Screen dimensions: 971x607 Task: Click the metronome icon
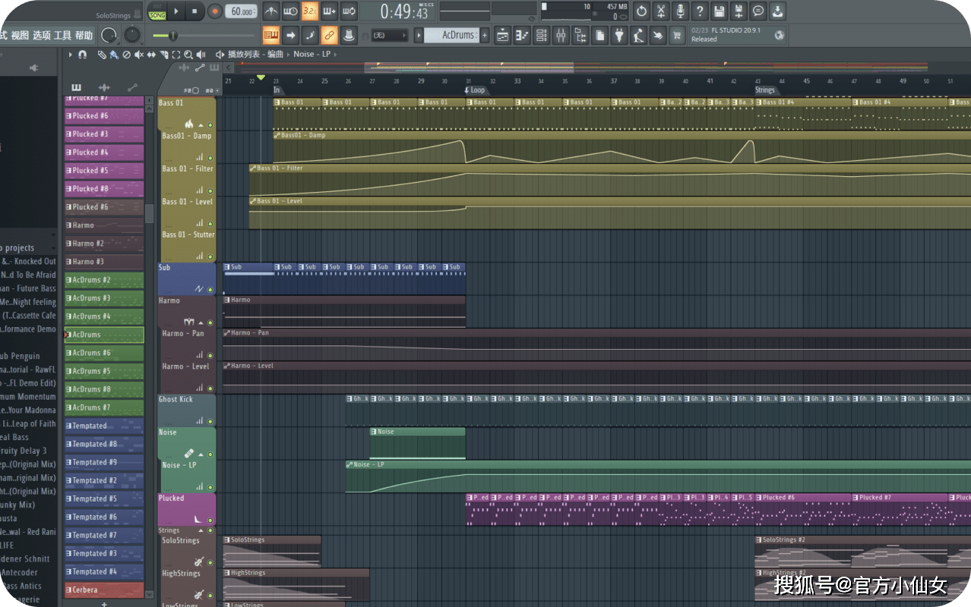point(270,11)
